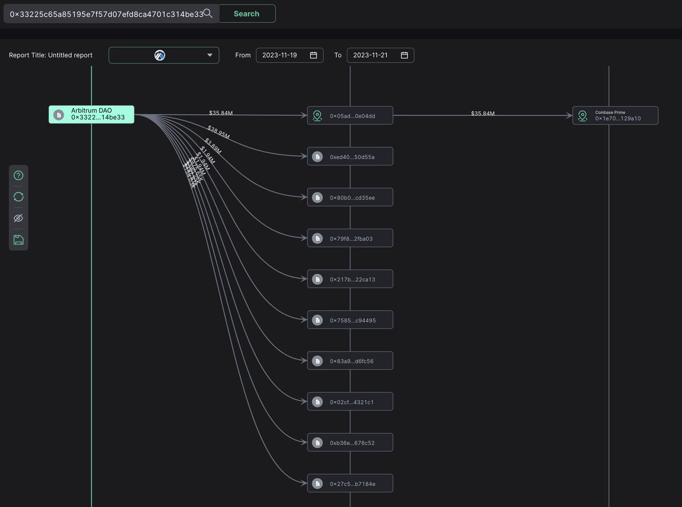The width and height of the screenshot is (682, 507).
Task: Click the Search button
Action: point(246,14)
